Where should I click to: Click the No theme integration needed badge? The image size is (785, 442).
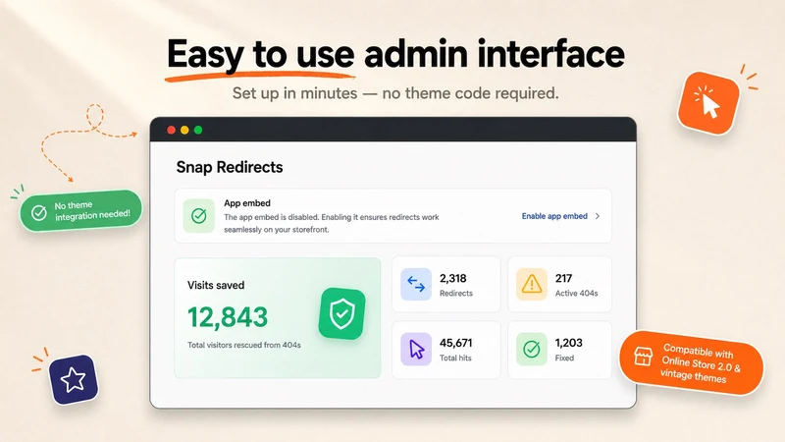[80, 210]
